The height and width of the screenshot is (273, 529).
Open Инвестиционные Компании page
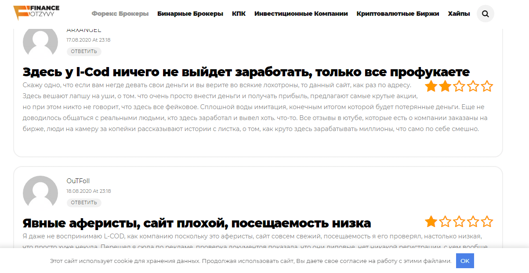pyautogui.click(x=301, y=14)
